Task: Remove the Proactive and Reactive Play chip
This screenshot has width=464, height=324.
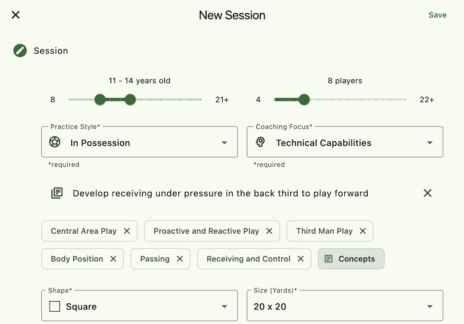Action: [x=269, y=231]
